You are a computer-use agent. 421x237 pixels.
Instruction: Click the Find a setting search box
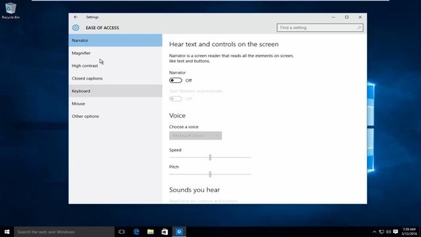[x=320, y=28]
